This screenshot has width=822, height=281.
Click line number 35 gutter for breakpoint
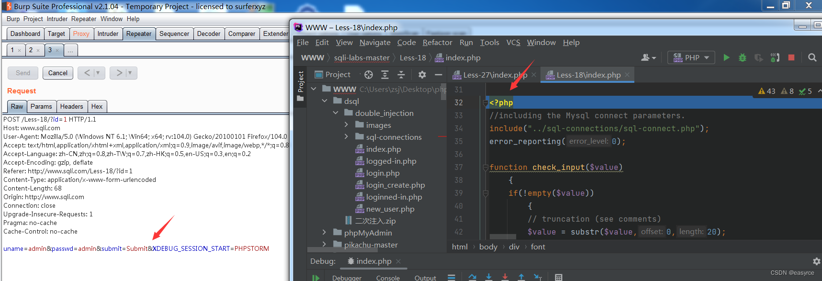click(459, 141)
